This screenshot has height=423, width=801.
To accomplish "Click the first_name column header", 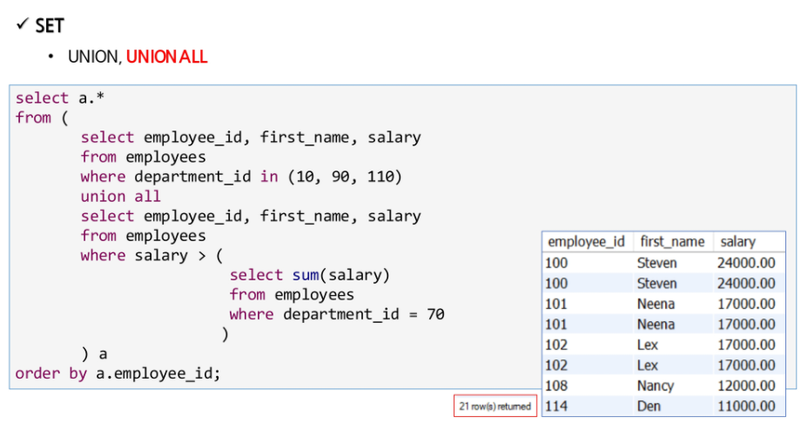I will [x=672, y=242].
